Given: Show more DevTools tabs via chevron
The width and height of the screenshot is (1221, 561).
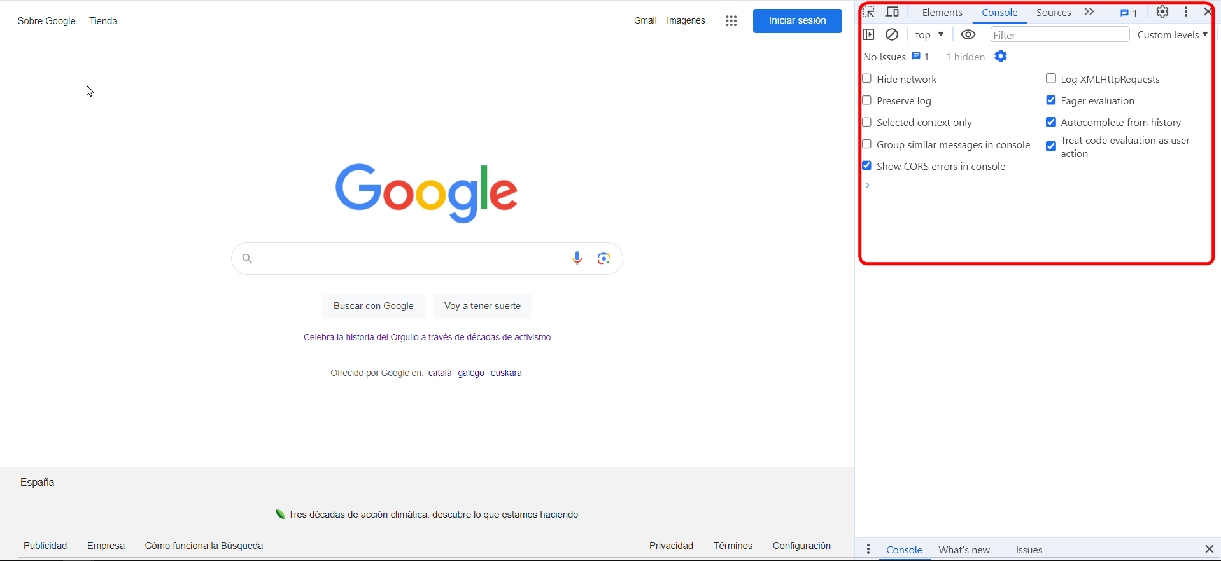Looking at the screenshot, I should [1089, 12].
